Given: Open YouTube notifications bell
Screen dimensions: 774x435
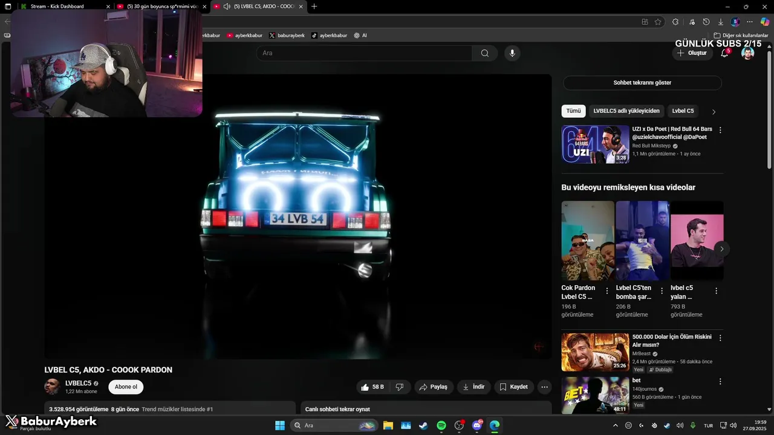Looking at the screenshot, I should [724, 53].
